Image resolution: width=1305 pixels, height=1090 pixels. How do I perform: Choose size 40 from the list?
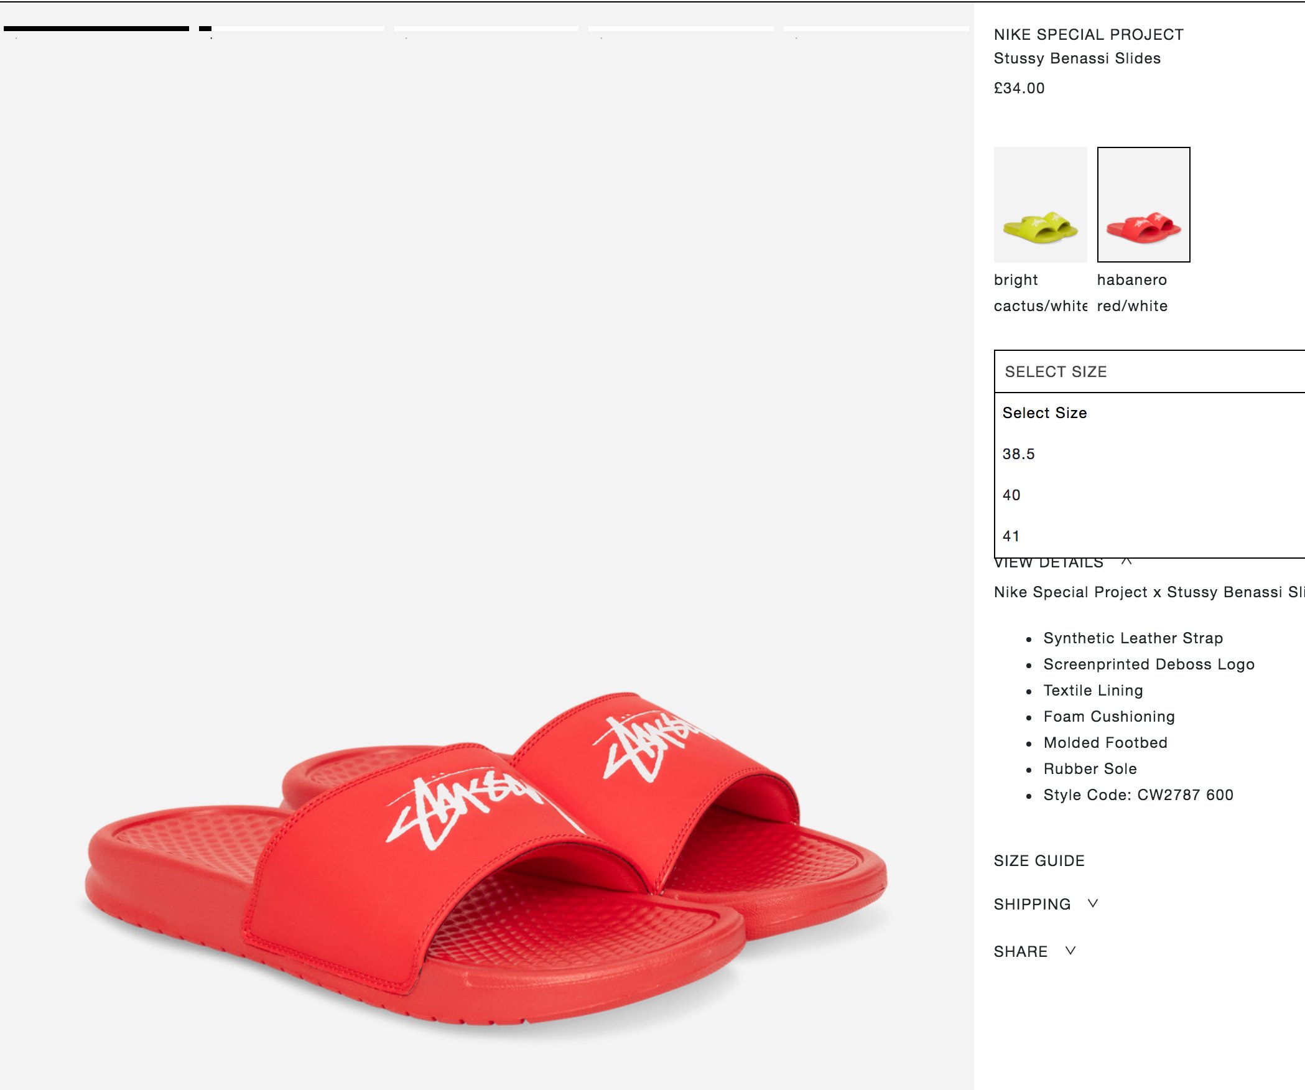1149,495
